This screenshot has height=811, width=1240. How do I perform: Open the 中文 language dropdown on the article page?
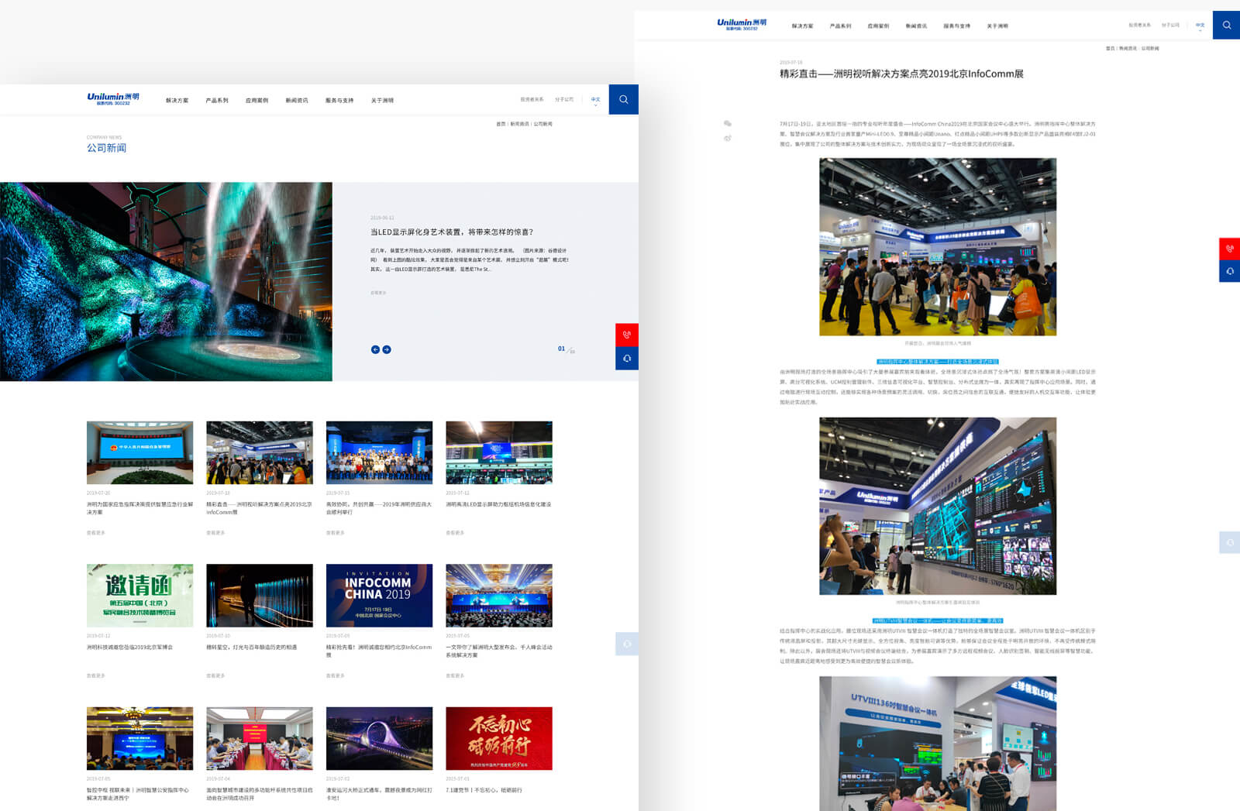[1200, 26]
